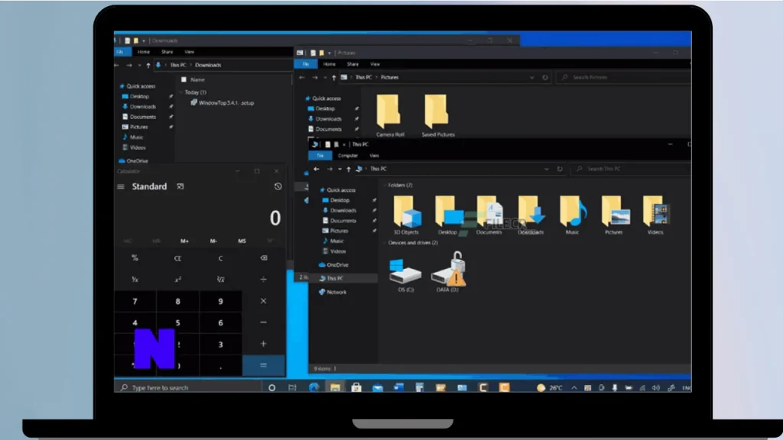The height and width of the screenshot is (440, 783).
Task: Open Camera Roll folder in Pictures window
Action: click(x=390, y=116)
